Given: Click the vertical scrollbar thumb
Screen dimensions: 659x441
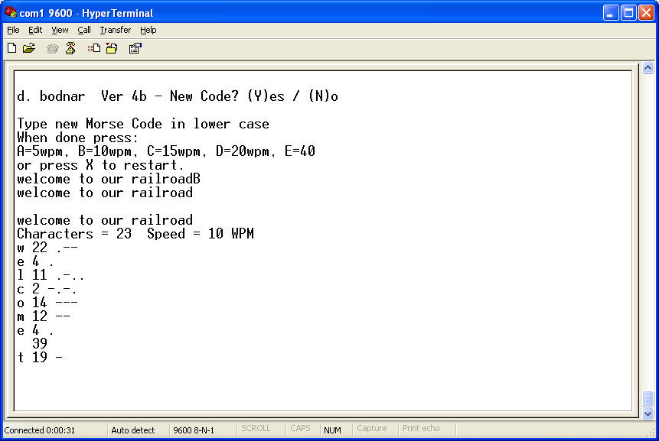Looking at the screenshot, I should click(648, 399).
